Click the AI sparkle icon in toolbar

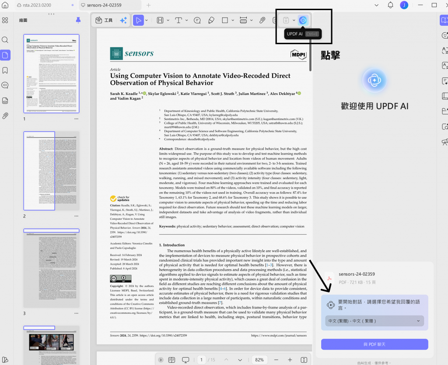(123, 20)
